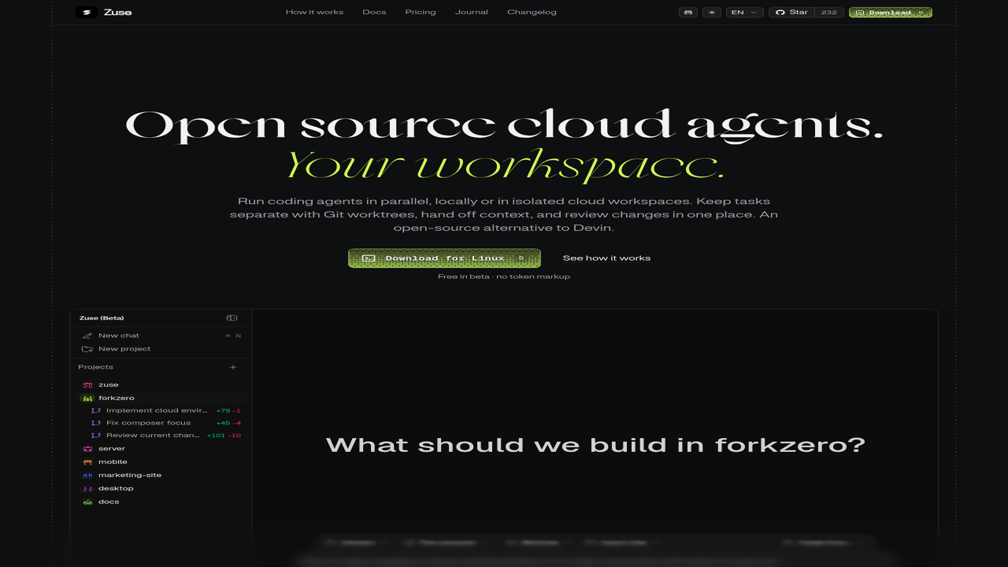Visit the Journal nav link
Image resolution: width=1008 pixels, height=567 pixels.
pos(472,13)
